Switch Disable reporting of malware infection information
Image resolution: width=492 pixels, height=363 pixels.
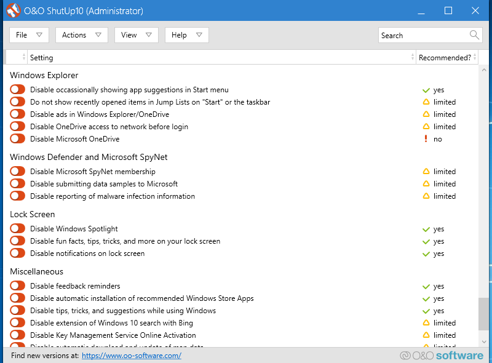point(18,196)
